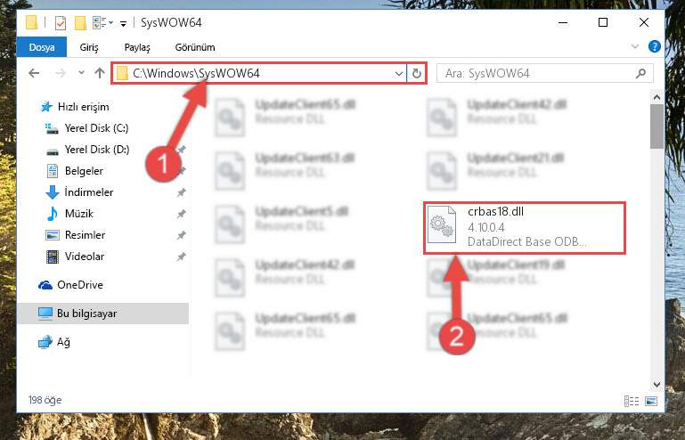Expand the ribbon with the chevron
The image size is (685, 440).
pos(635,46)
